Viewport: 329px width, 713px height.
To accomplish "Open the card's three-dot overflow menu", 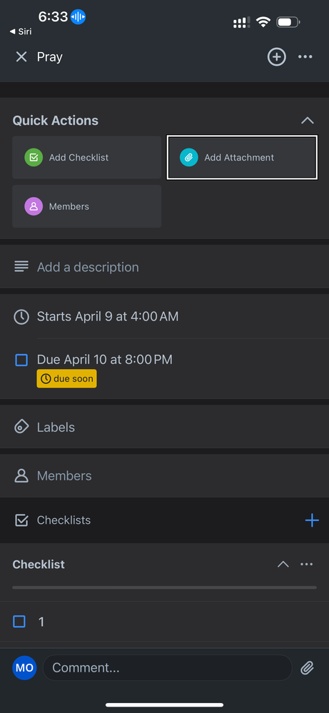I will click(305, 57).
